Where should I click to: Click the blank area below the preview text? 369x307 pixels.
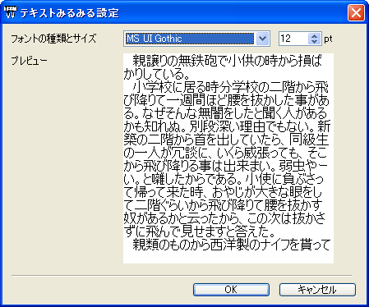pos(228,257)
